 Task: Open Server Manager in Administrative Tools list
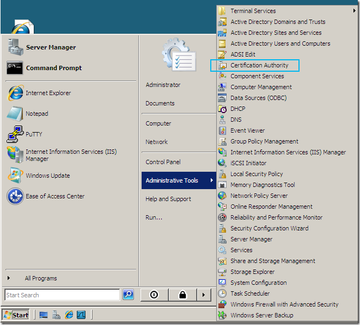287,239
